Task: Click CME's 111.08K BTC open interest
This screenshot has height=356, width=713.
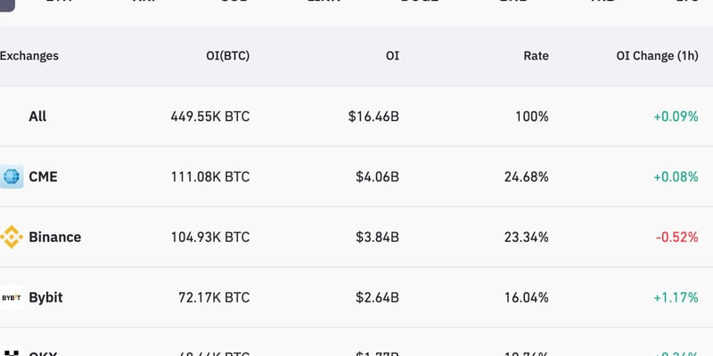Action: (x=210, y=176)
